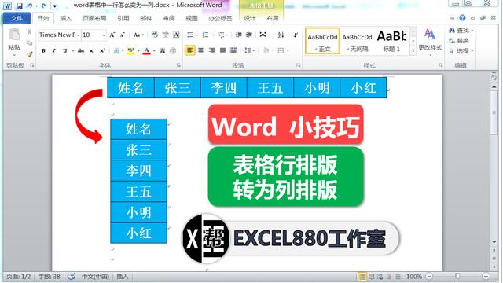This screenshot has width=503, height=283.
Task: Toggle Bold formatting
Action: pos(43,50)
